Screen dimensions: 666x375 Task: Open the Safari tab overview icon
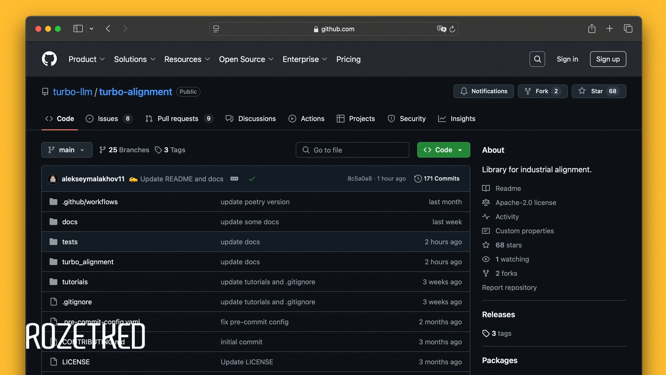tap(628, 29)
